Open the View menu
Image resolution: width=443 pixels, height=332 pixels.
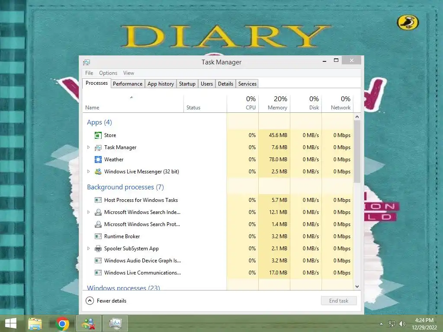(x=128, y=73)
